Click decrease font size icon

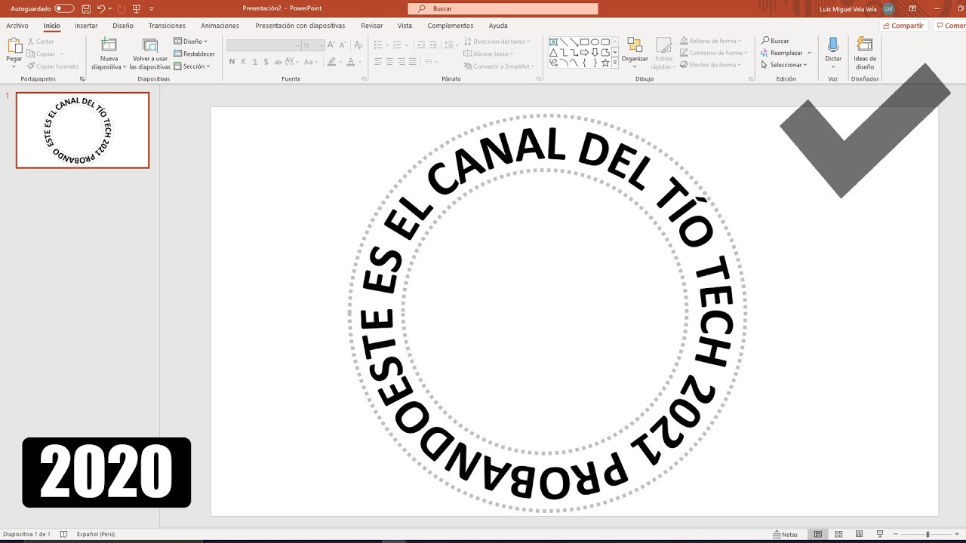[x=343, y=45]
